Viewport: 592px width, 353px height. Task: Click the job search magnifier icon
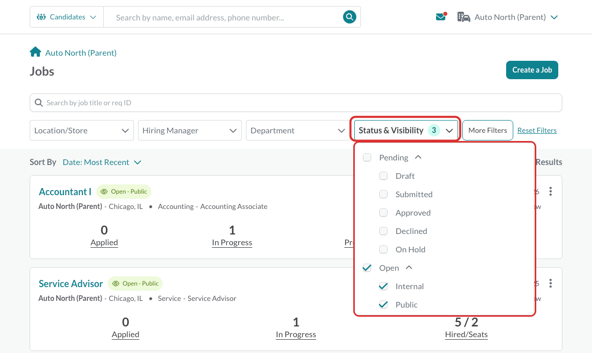(x=38, y=103)
